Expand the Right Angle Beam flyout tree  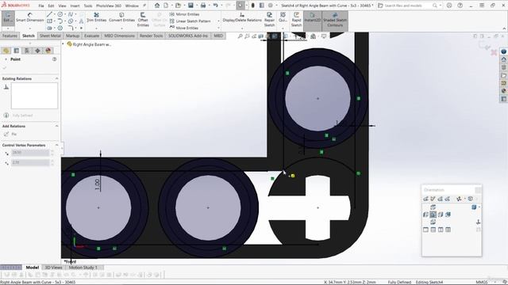(x=63, y=44)
